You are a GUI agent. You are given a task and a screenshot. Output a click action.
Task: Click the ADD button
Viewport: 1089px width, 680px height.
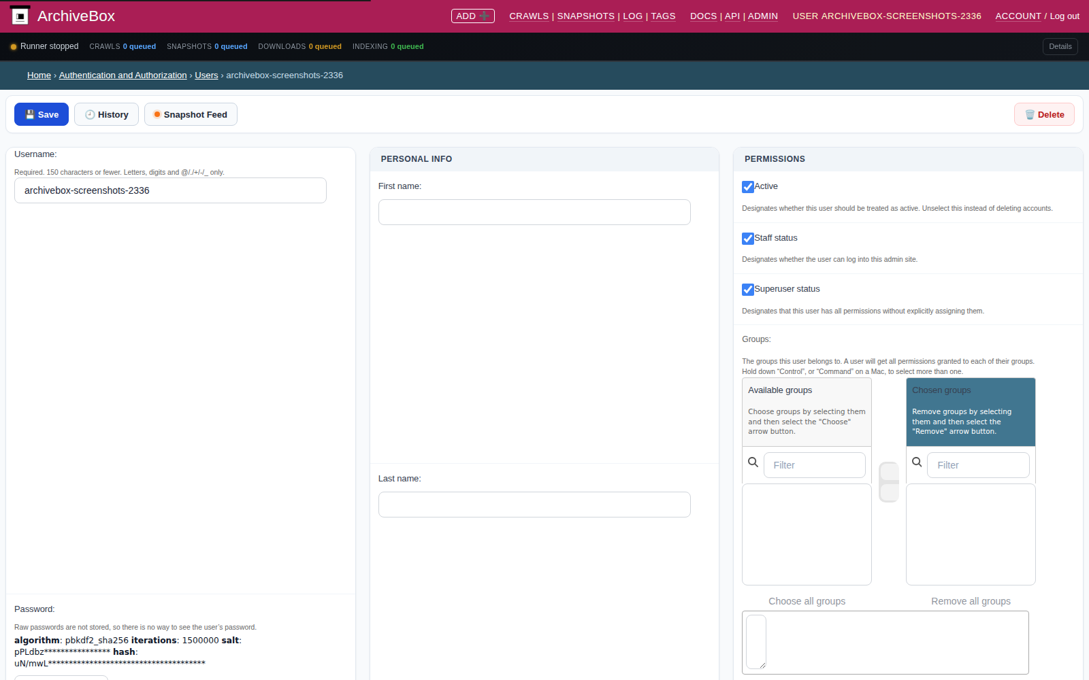tap(472, 16)
